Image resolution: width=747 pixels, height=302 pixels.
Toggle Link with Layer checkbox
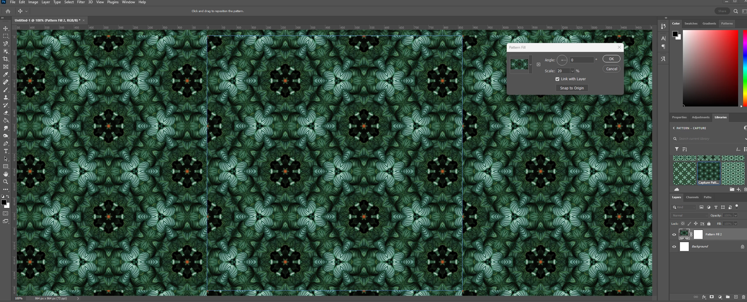(557, 79)
